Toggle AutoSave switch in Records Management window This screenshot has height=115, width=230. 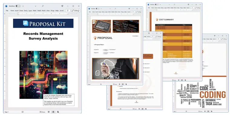(18, 6)
